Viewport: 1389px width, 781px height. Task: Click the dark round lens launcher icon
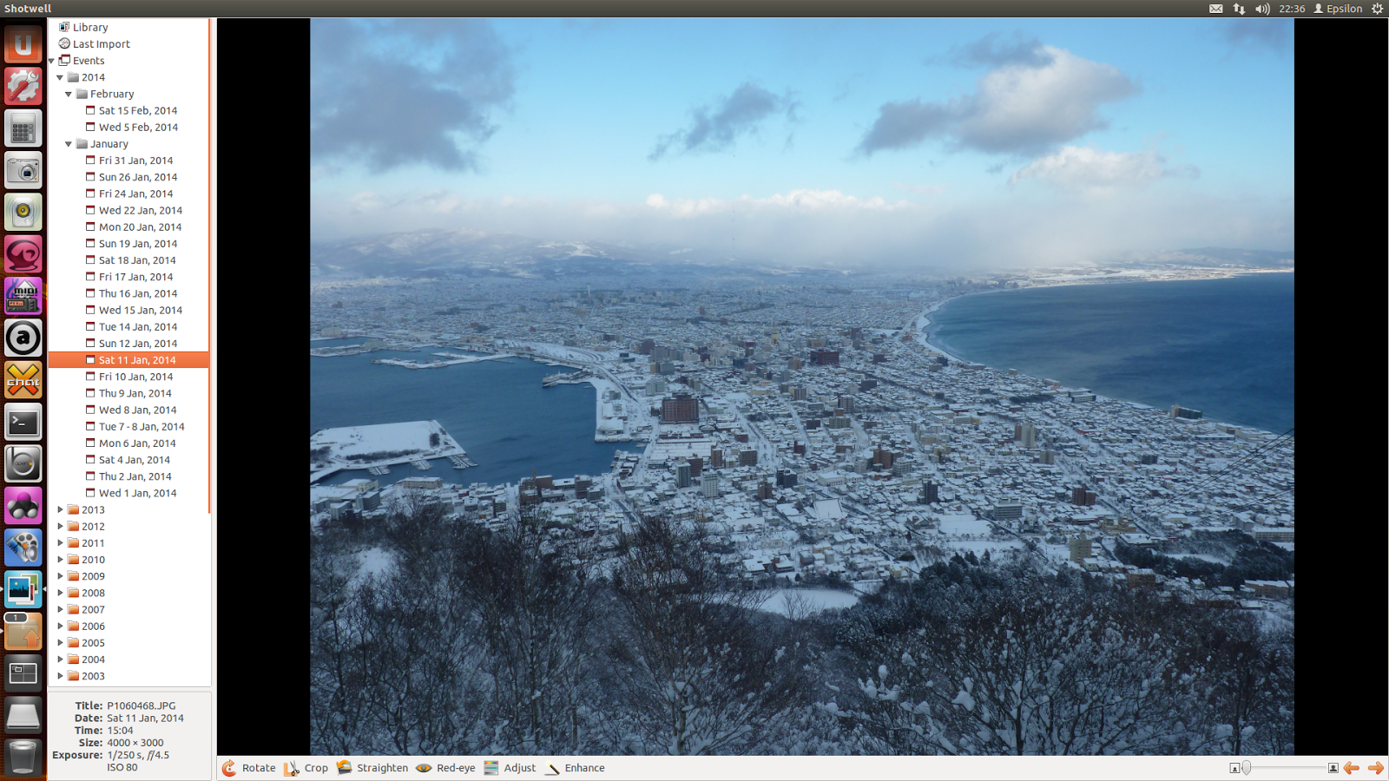click(x=23, y=464)
